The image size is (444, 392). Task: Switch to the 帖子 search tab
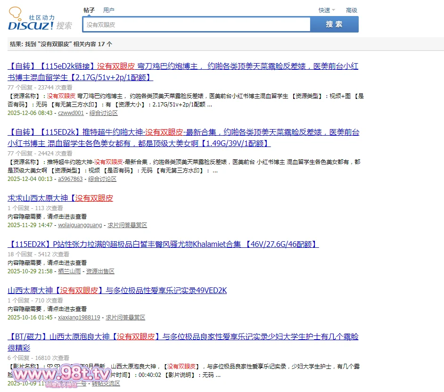[89, 10]
